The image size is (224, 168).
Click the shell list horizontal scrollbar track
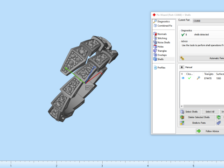(204, 106)
